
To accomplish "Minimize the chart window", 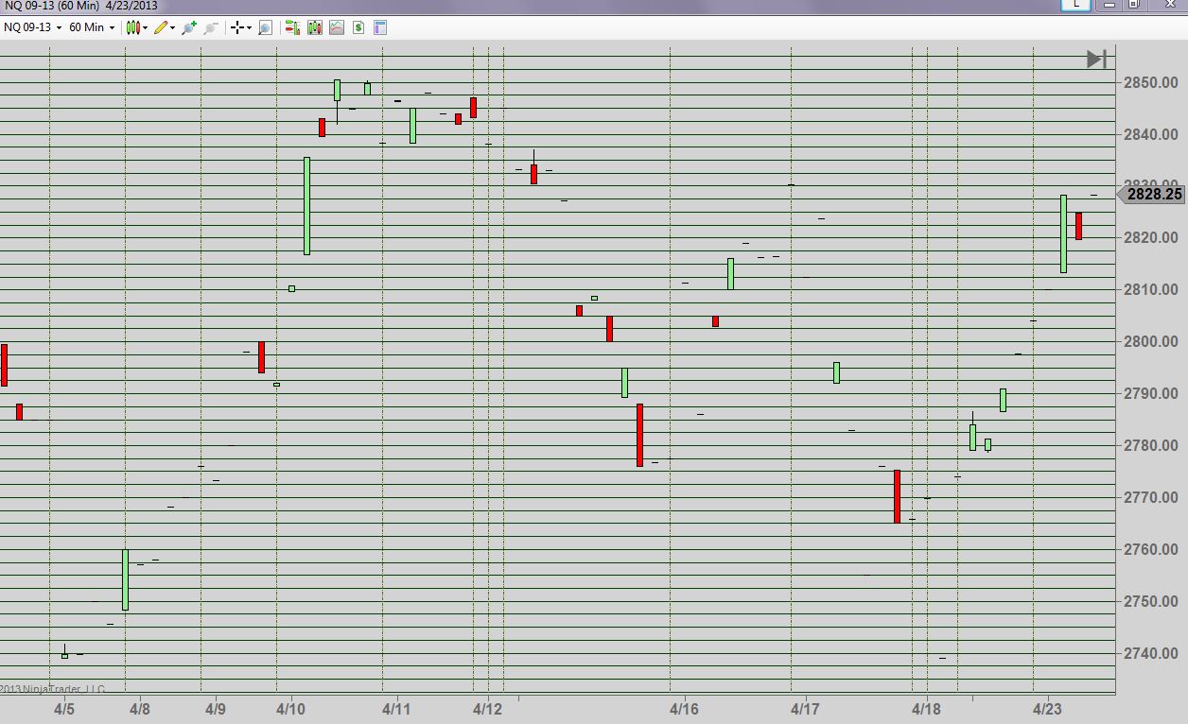I will pos(1109,5).
